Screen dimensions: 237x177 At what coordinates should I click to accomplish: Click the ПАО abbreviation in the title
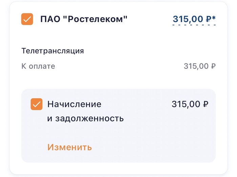(x=50, y=19)
